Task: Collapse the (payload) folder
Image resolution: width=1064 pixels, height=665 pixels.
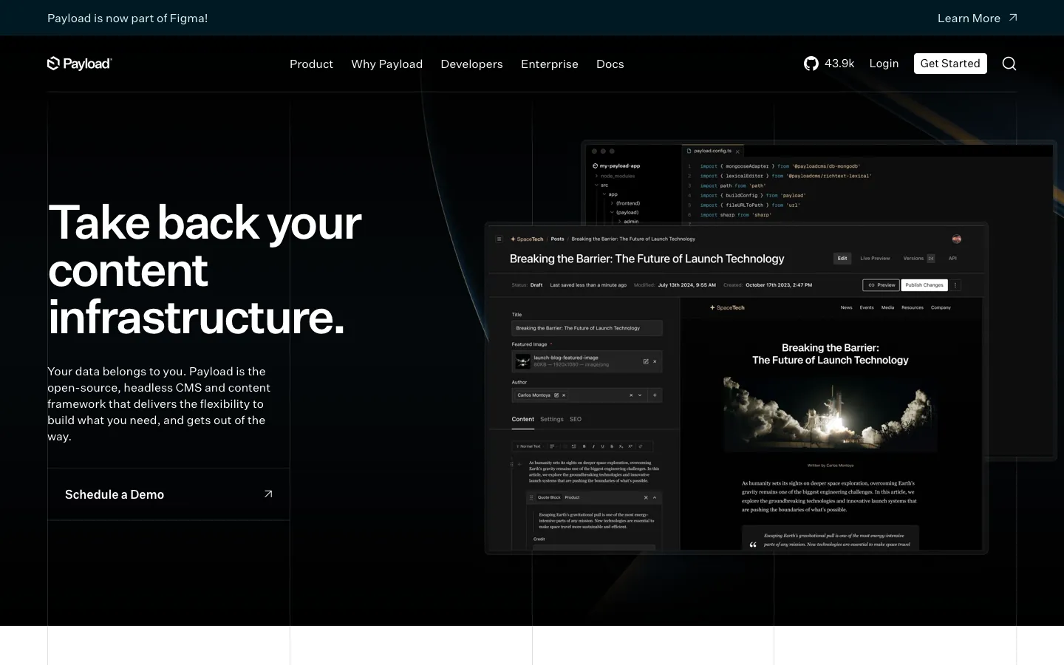Action: [x=624, y=212]
